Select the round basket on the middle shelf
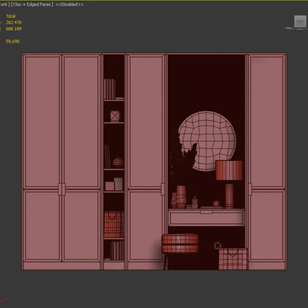This screenshot has height=308, width=308. 118,162
